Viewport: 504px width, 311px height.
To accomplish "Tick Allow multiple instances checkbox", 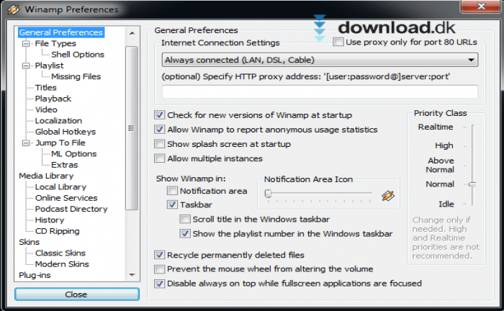I will point(159,158).
